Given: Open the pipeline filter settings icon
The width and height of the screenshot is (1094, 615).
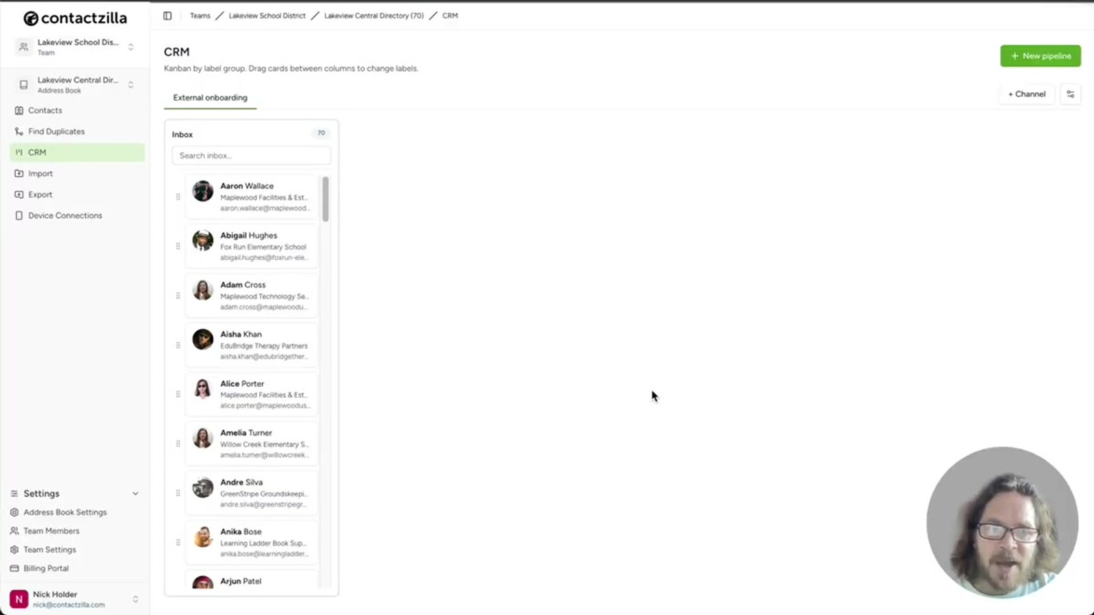Looking at the screenshot, I should (x=1071, y=94).
